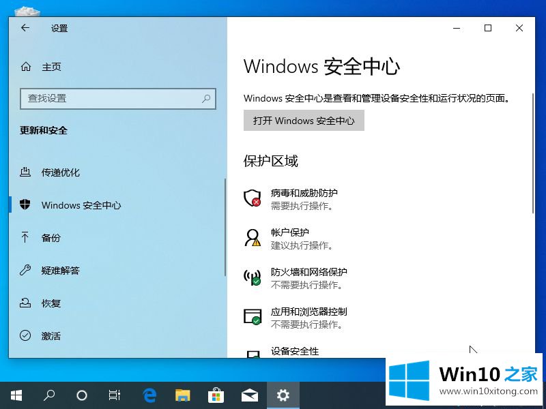Viewport: 546px width, 409px height.
Task: Click the right content pane scrollbar
Action: tap(533, 153)
